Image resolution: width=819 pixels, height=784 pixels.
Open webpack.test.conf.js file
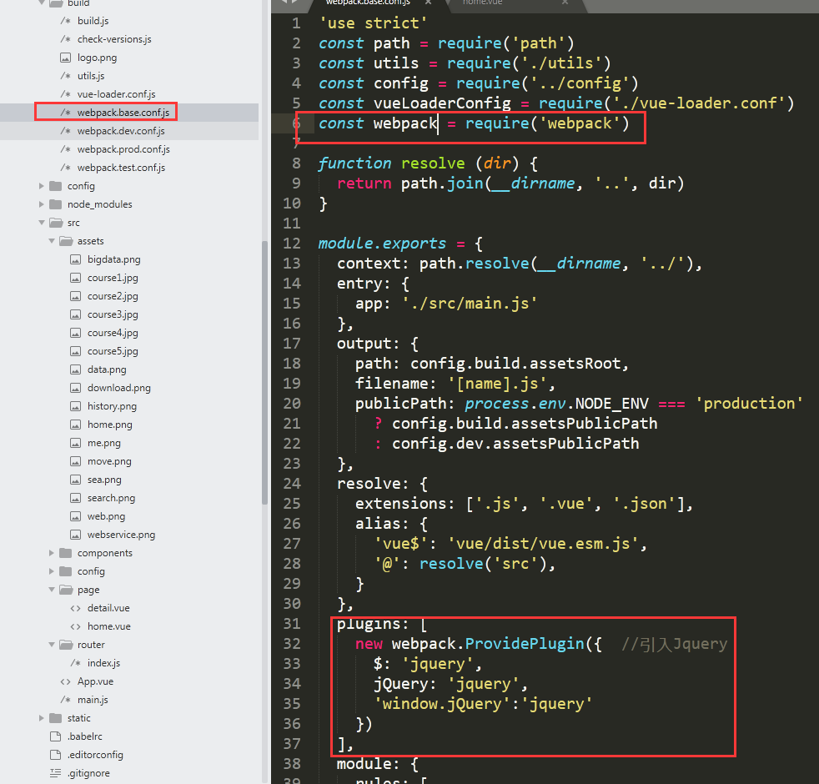pyautogui.click(x=121, y=168)
